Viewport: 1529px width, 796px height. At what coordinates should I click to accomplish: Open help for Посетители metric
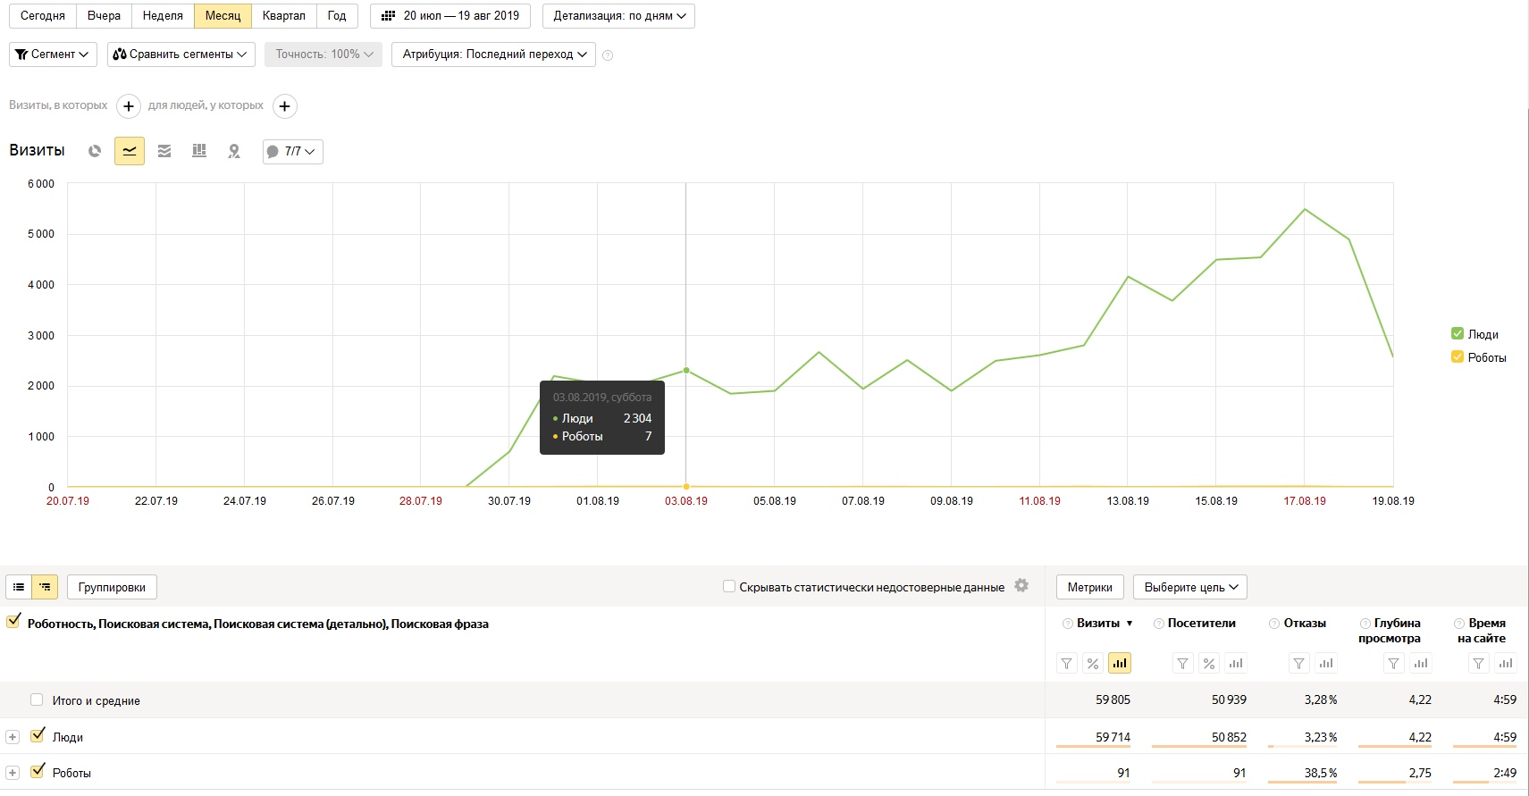(1158, 624)
